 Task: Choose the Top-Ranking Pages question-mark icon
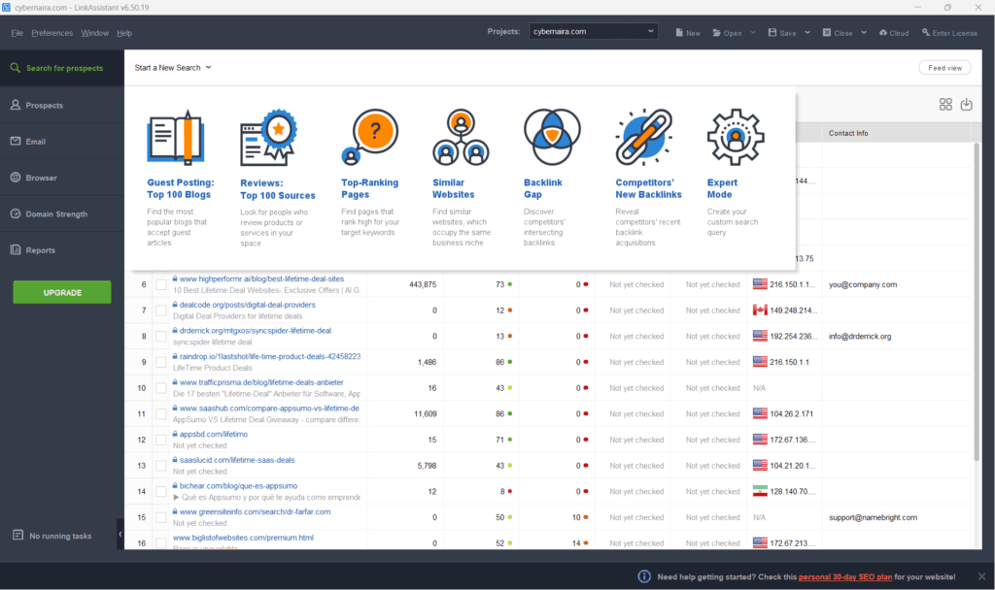pyautogui.click(x=370, y=137)
